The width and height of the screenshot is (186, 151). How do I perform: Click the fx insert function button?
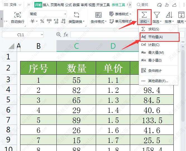pos(66,35)
